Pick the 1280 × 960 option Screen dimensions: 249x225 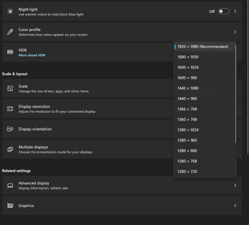coord(205,140)
